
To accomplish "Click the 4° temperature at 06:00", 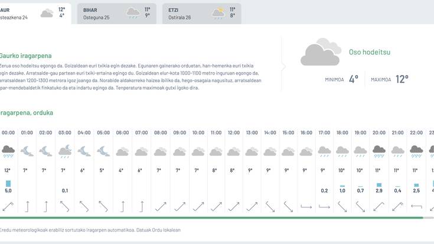I will tap(120, 170).
